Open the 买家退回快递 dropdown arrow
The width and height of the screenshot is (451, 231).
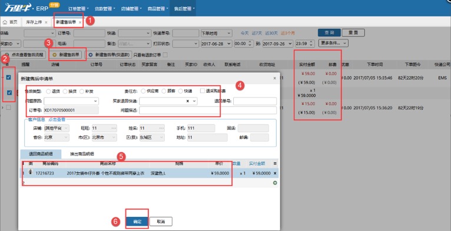(194, 101)
